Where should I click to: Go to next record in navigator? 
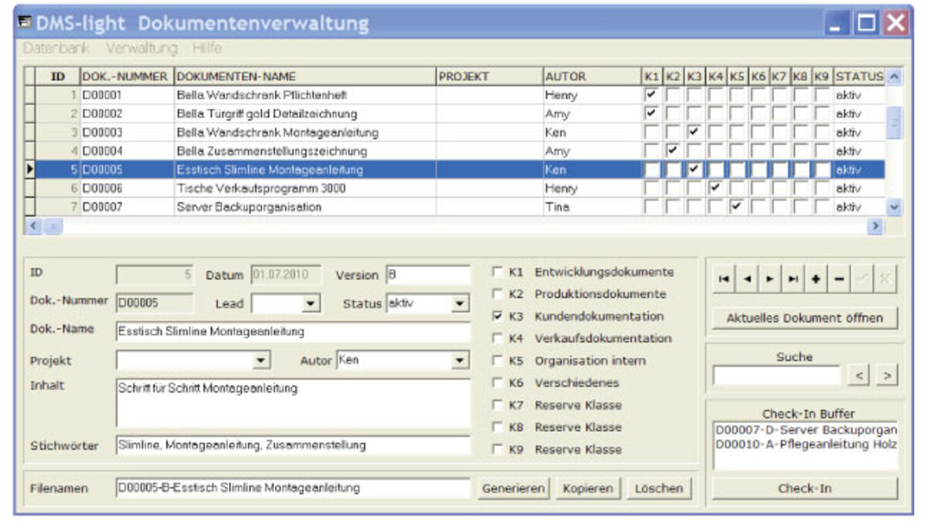[x=769, y=279]
